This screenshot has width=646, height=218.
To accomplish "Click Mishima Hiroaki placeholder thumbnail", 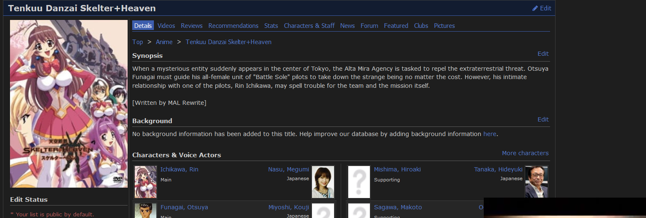I will (x=359, y=182).
